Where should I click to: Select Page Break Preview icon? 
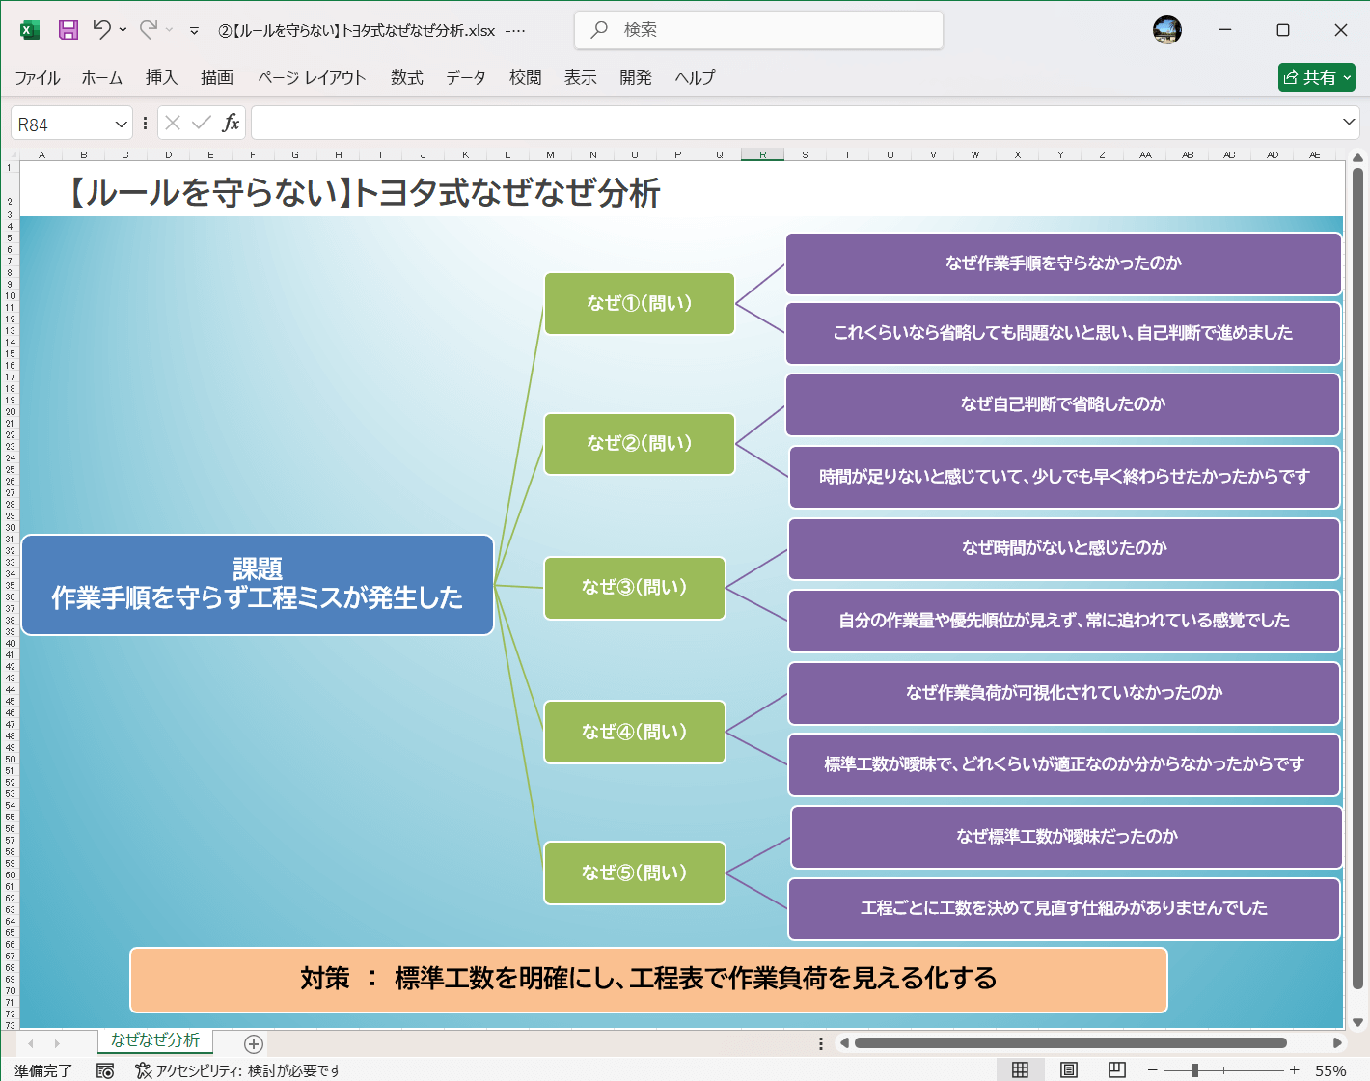pos(1116,1069)
